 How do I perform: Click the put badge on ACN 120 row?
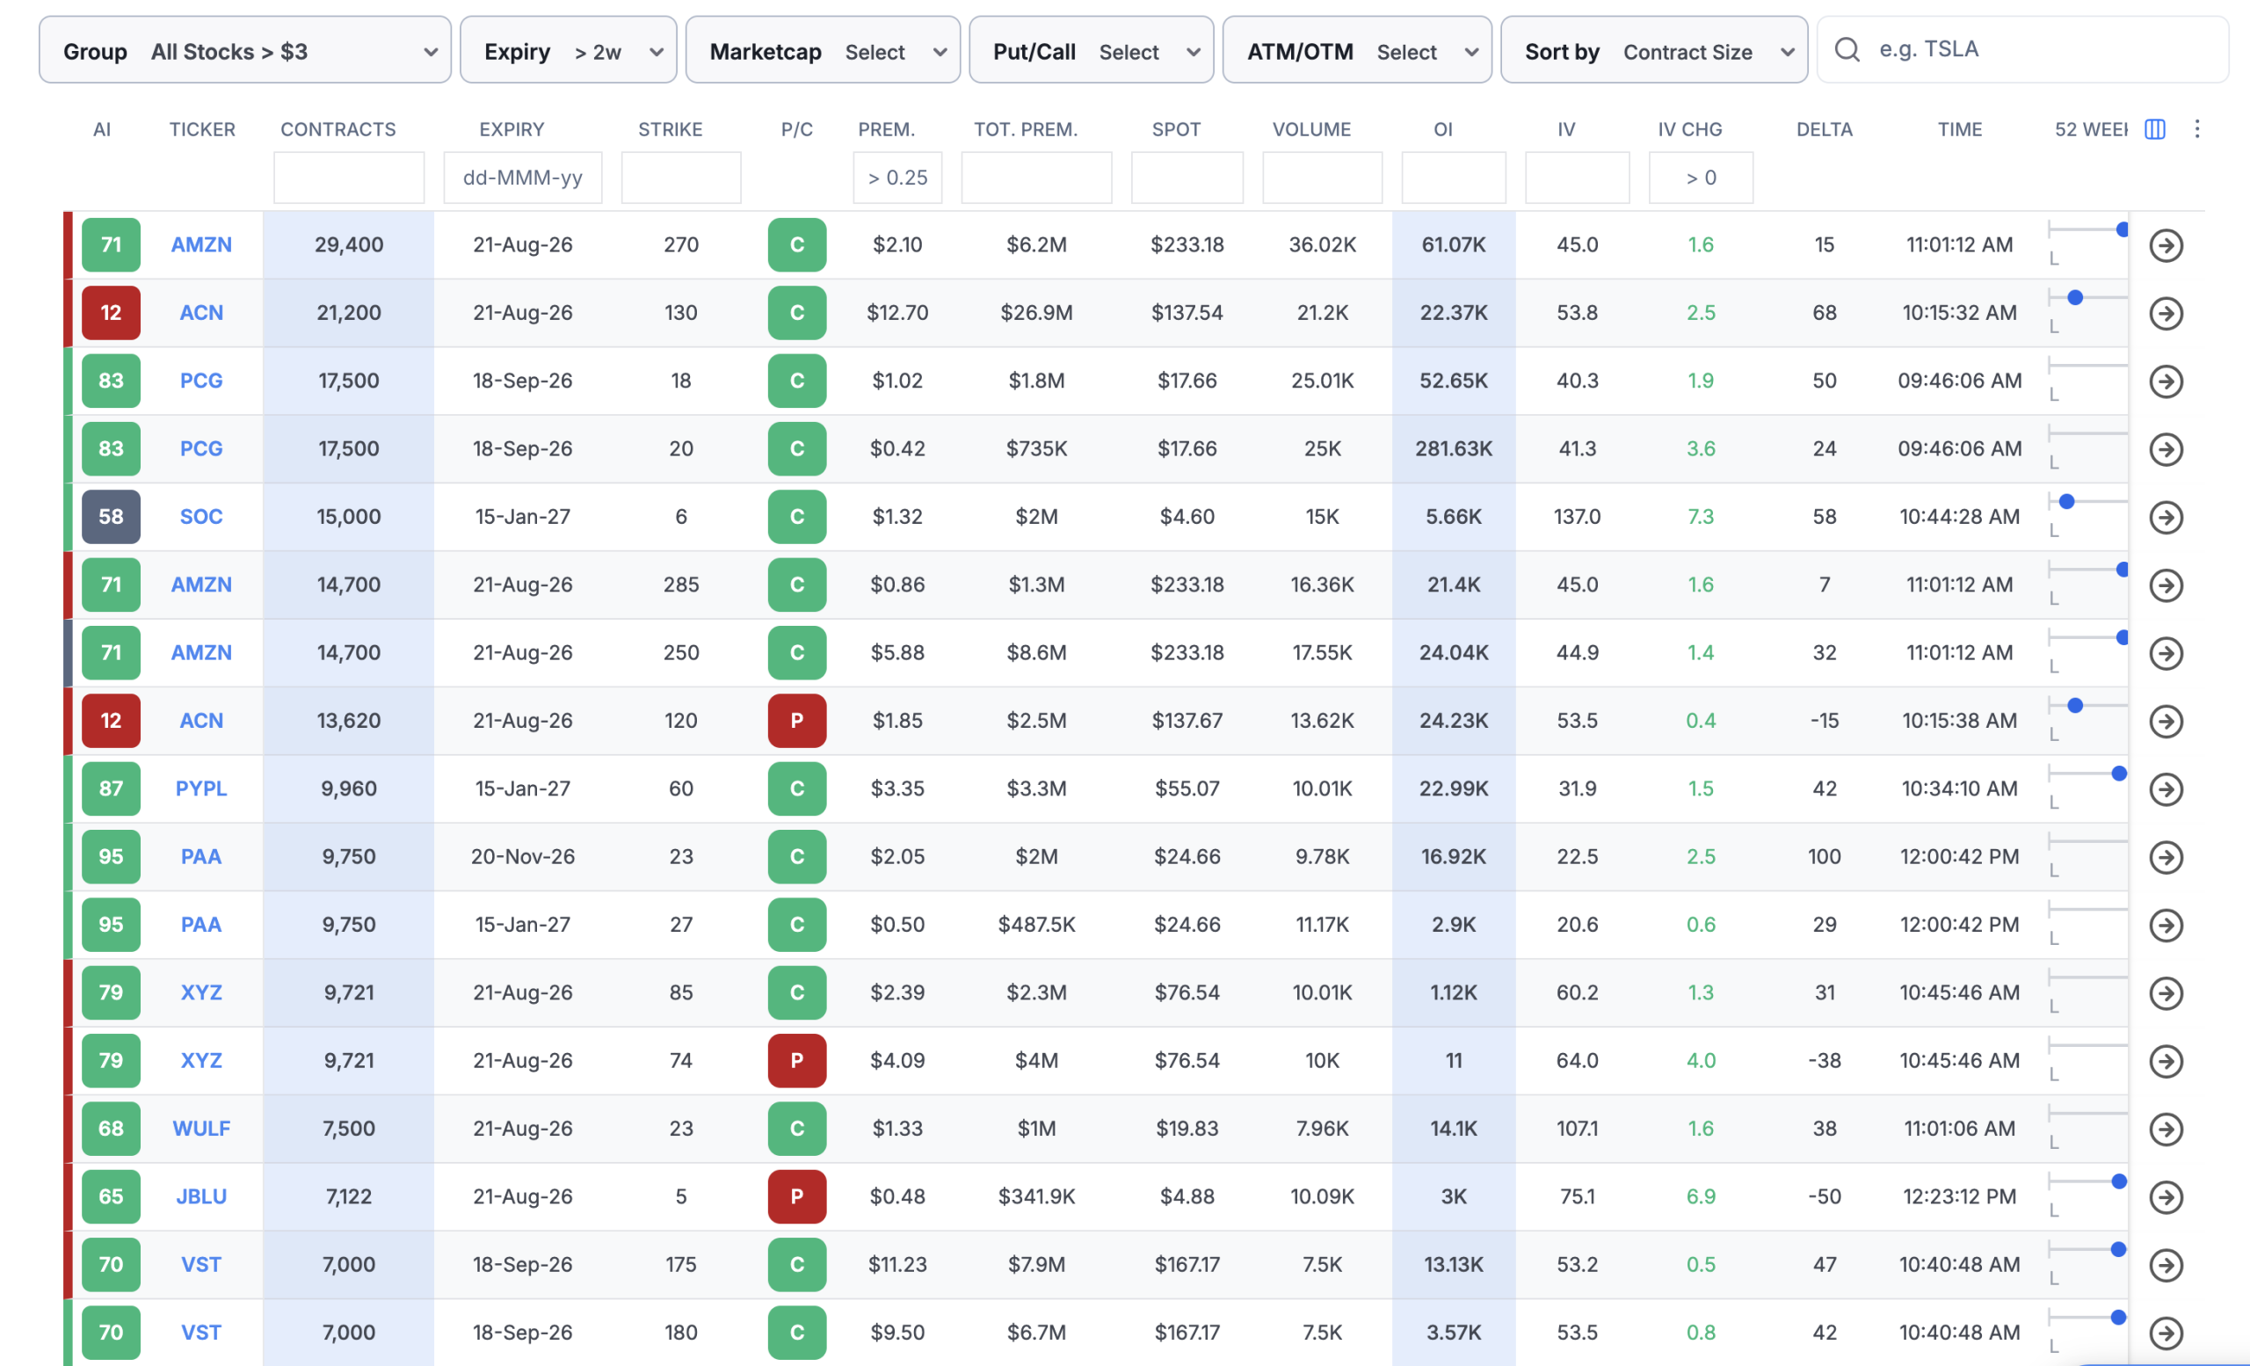pos(796,721)
